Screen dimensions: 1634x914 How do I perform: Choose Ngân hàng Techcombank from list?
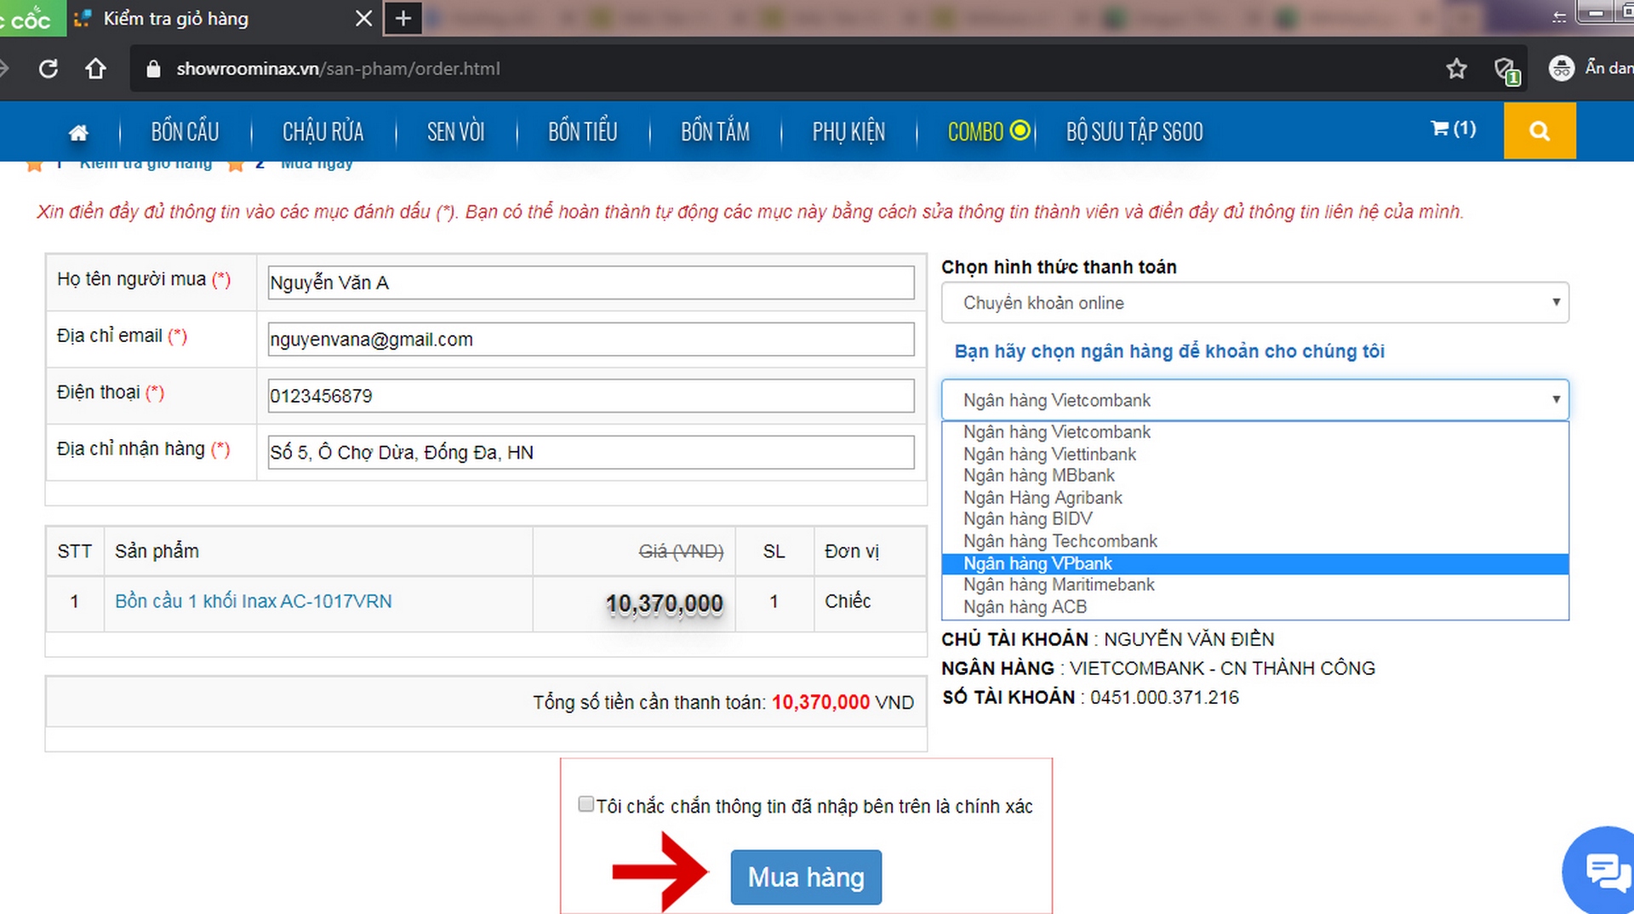(1060, 541)
